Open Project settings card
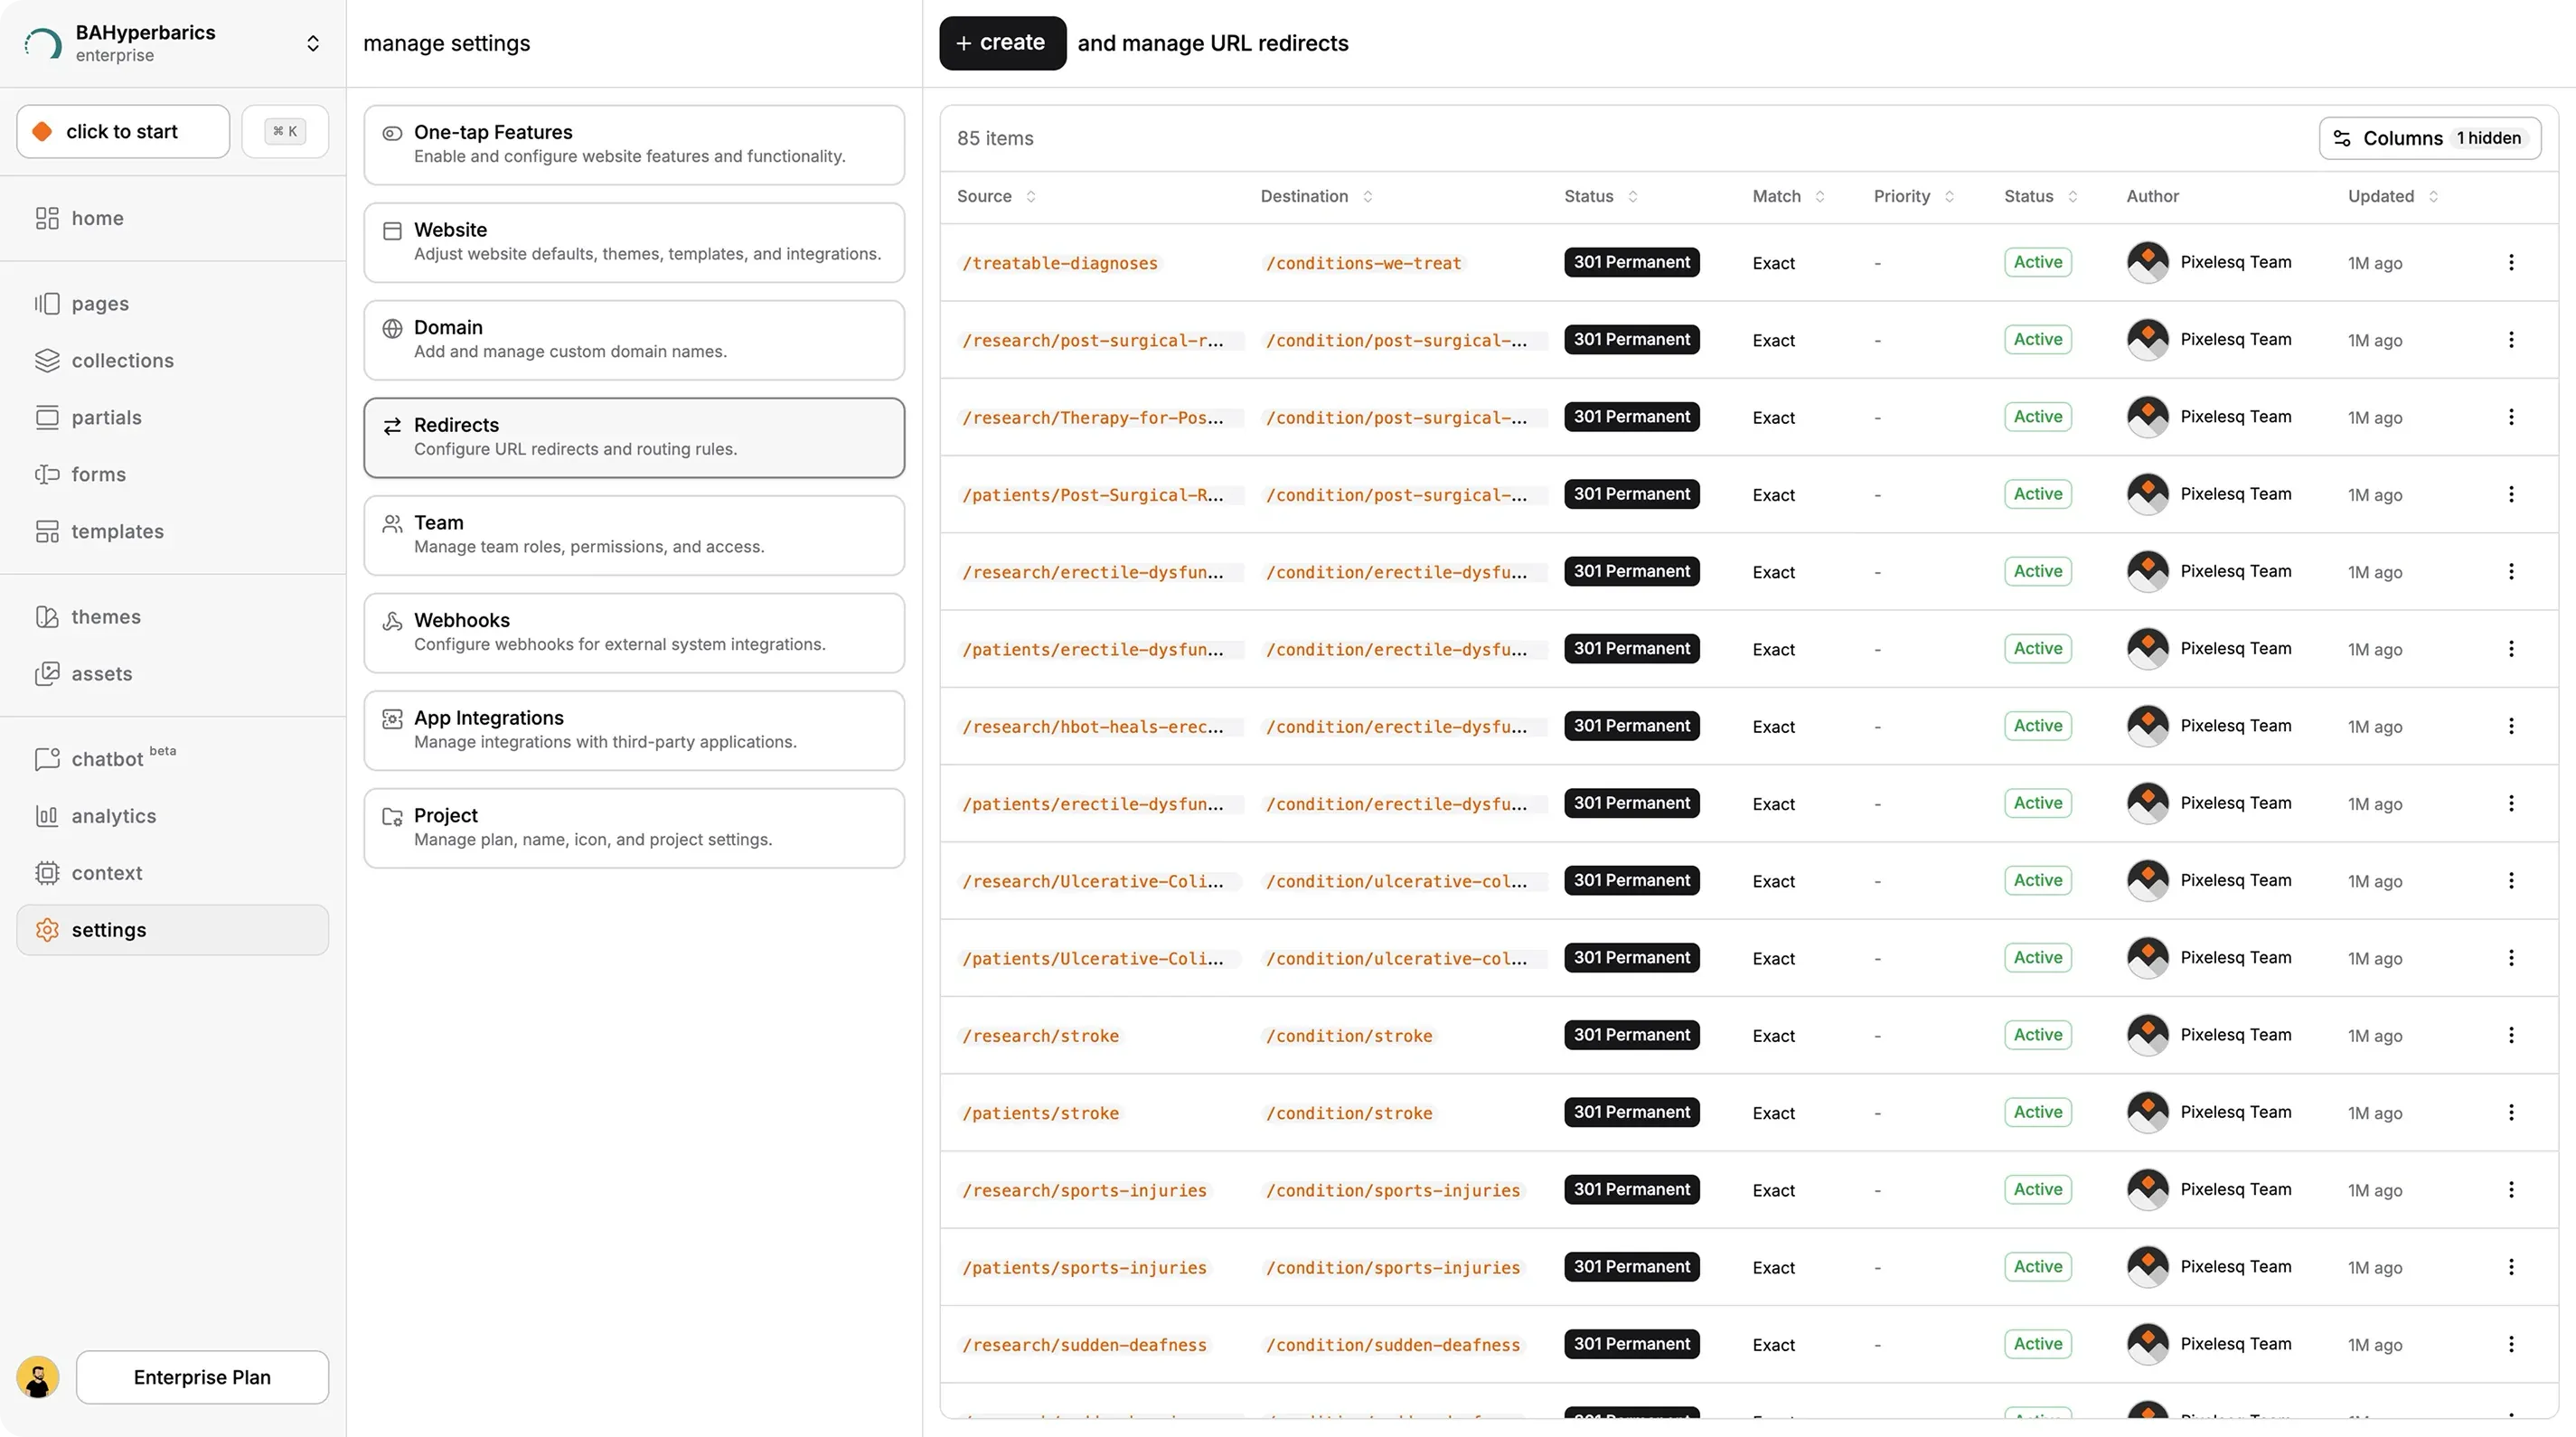This screenshot has height=1437, width=2576. 634,828
